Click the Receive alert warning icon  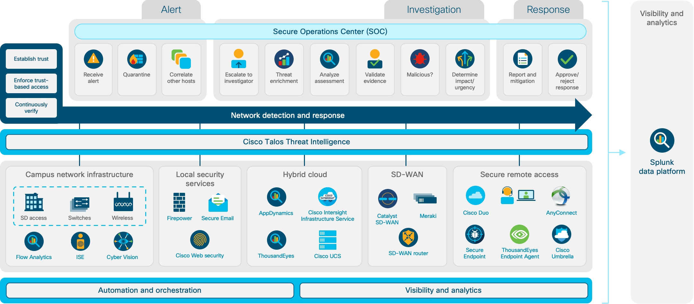click(x=93, y=59)
